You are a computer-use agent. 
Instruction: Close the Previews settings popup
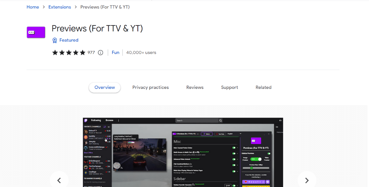269,134
